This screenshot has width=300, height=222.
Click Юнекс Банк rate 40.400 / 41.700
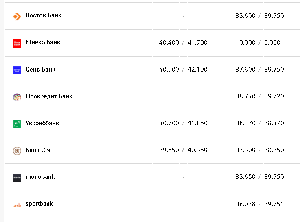[183, 43]
